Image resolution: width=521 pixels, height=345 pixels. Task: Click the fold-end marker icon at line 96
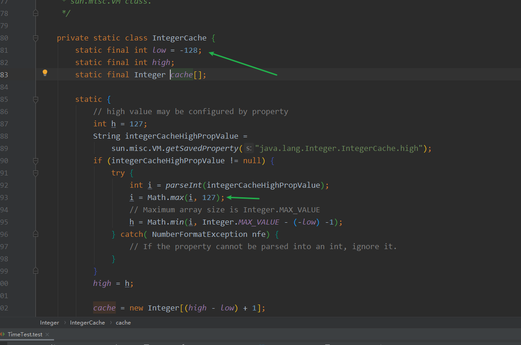(35, 234)
